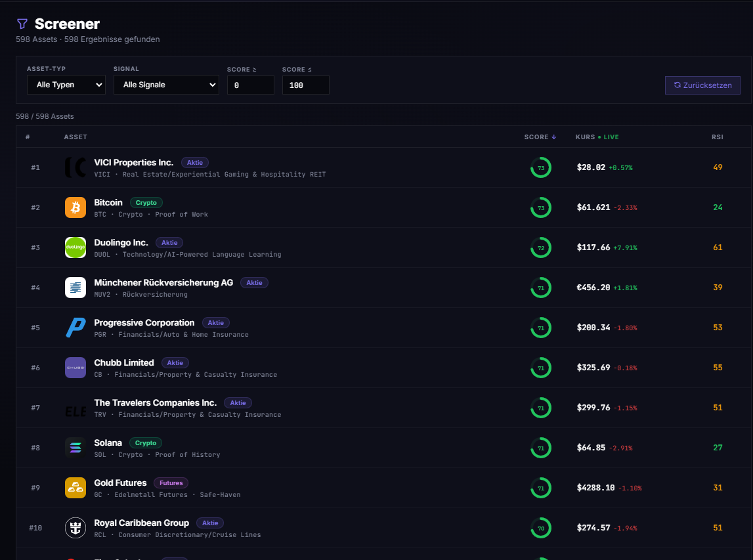The width and height of the screenshot is (753, 560).
Task: Click the Gold Futures price $4288.10
Action: pos(595,488)
